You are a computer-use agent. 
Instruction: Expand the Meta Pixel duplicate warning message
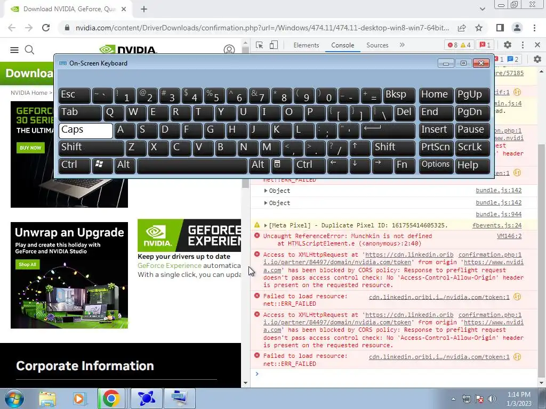pyautogui.click(x=266, y=225)
